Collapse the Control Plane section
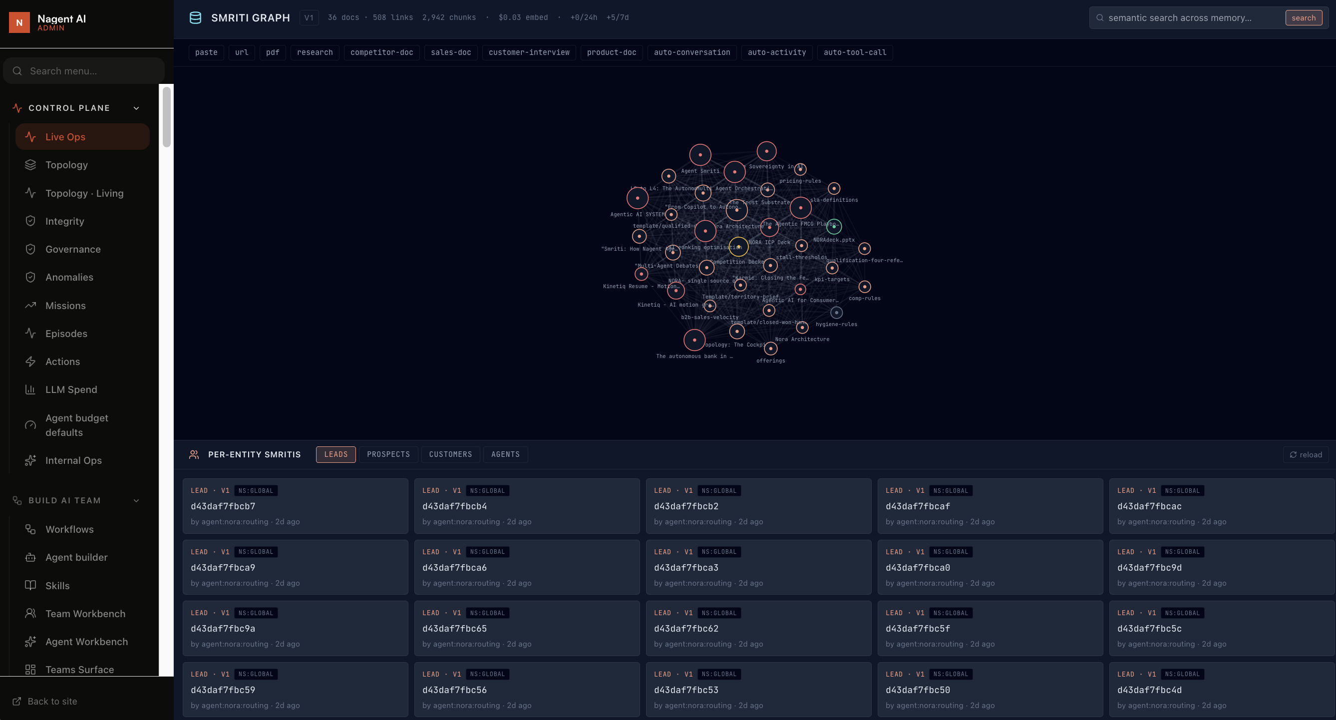Screen dimensions: 1336x720 (x=136, y=108)
